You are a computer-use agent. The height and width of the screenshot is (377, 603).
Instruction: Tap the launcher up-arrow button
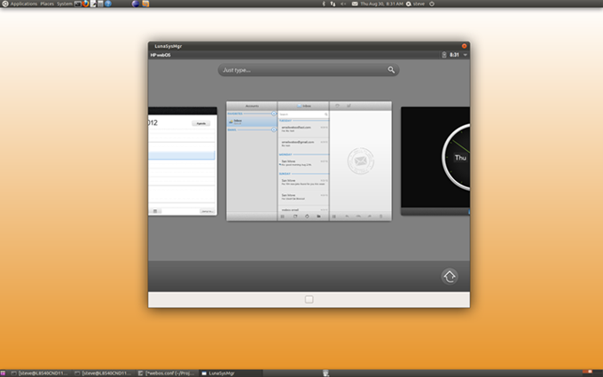click(x=450, y=277)
